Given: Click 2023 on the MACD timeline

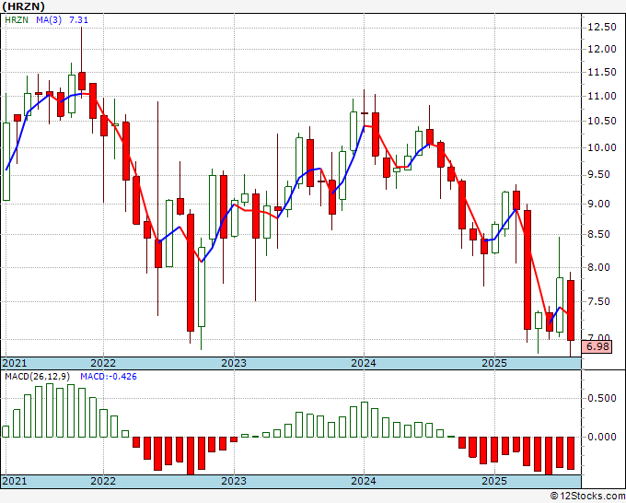Looking at the screenshot, I should [x=234, y=481].
